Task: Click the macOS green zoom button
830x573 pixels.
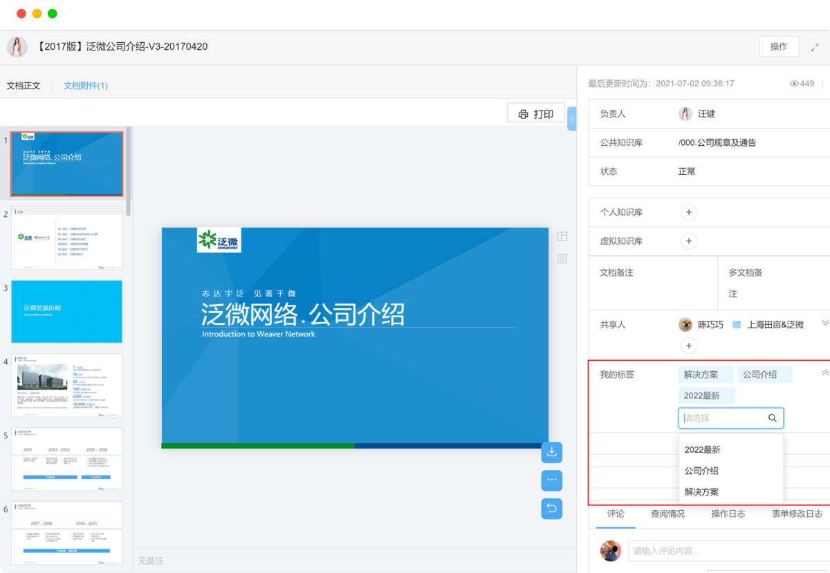Action: pyautogui.click(x=53, y=14)
